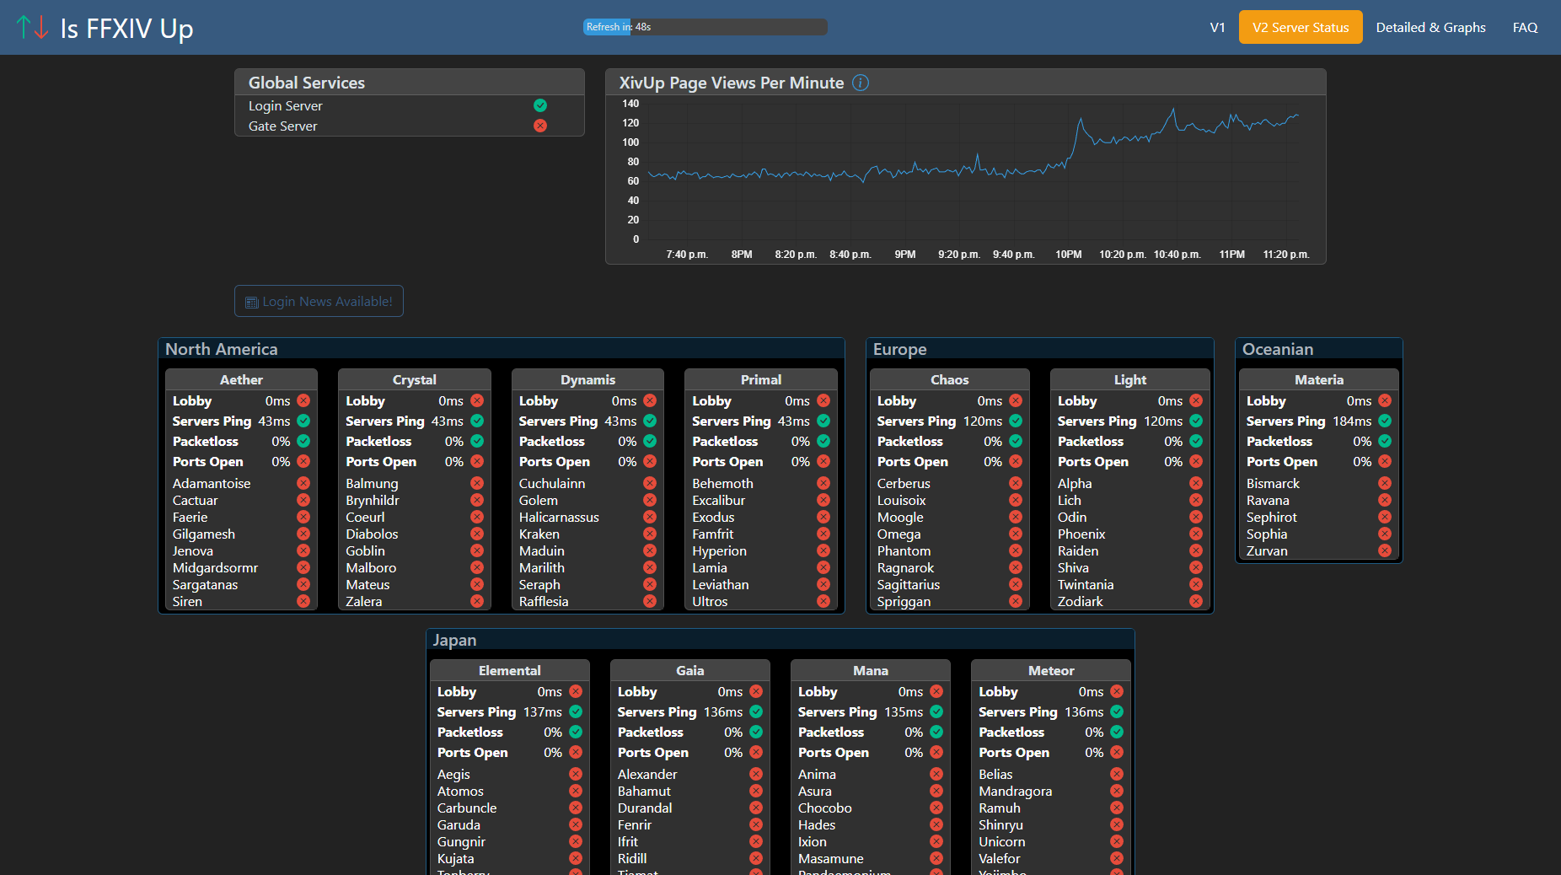
Task: Click the Dynamis data center header
Action: (588, 379)
